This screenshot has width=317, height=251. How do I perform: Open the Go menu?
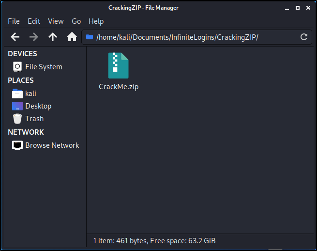[76, 21]
